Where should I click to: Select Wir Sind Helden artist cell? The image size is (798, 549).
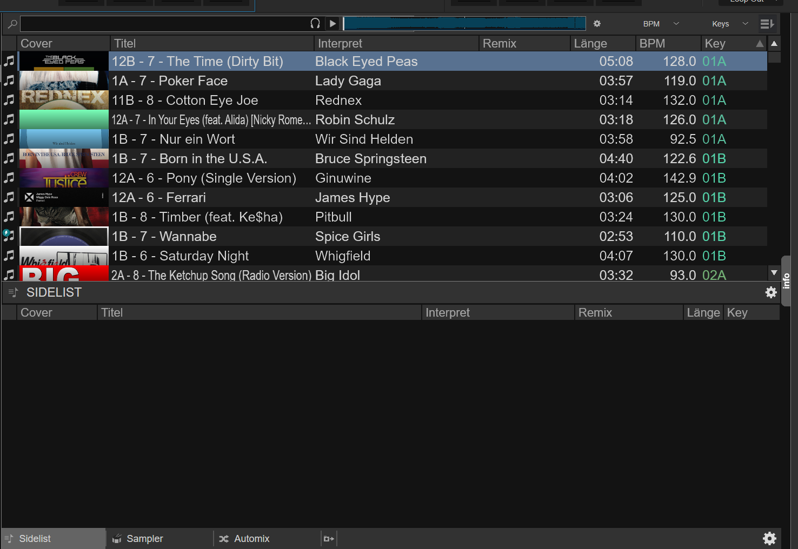tap(364, 139)
